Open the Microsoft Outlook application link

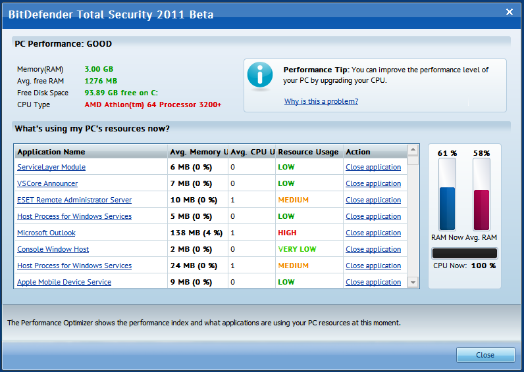[x=47, y=233]
